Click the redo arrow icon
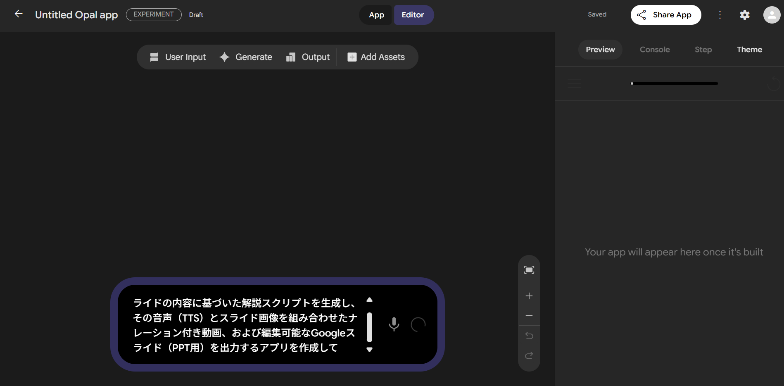The width and height of the screenshot is (784, 386). tap(529, 355)
